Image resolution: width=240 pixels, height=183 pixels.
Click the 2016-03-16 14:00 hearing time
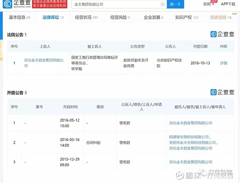pos(70,142)
